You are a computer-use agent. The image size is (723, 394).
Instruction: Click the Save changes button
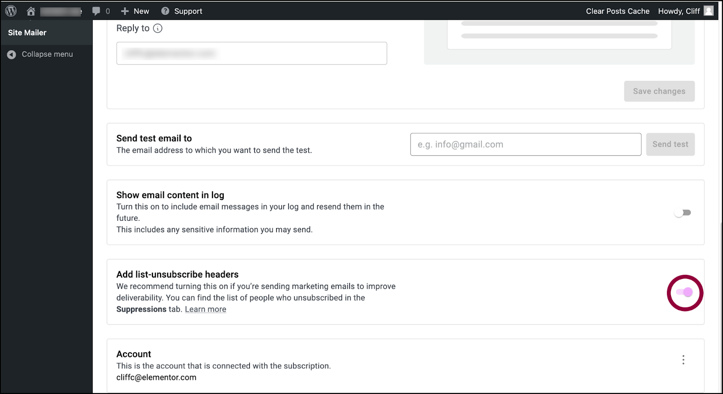(x=659, y=91)
